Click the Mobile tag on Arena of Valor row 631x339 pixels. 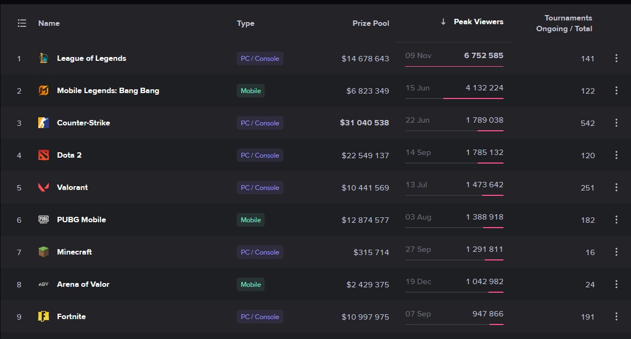pos(251,284)
